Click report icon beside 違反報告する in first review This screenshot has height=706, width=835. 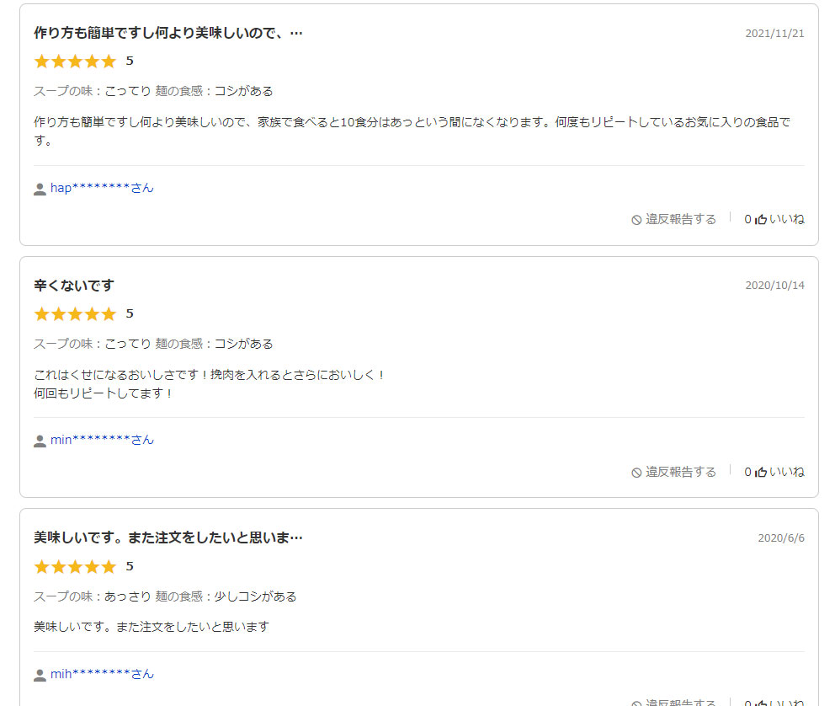636,220
